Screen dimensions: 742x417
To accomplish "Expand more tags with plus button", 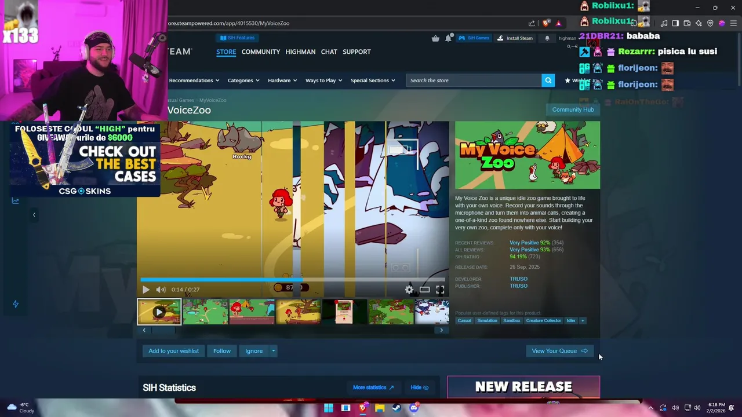I will pos(583,320).
